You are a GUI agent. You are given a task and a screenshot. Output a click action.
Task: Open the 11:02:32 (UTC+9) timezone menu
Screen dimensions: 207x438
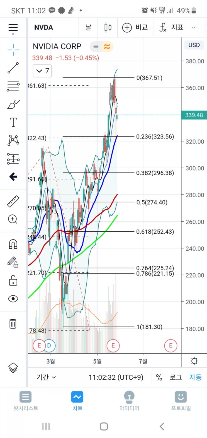116,377
